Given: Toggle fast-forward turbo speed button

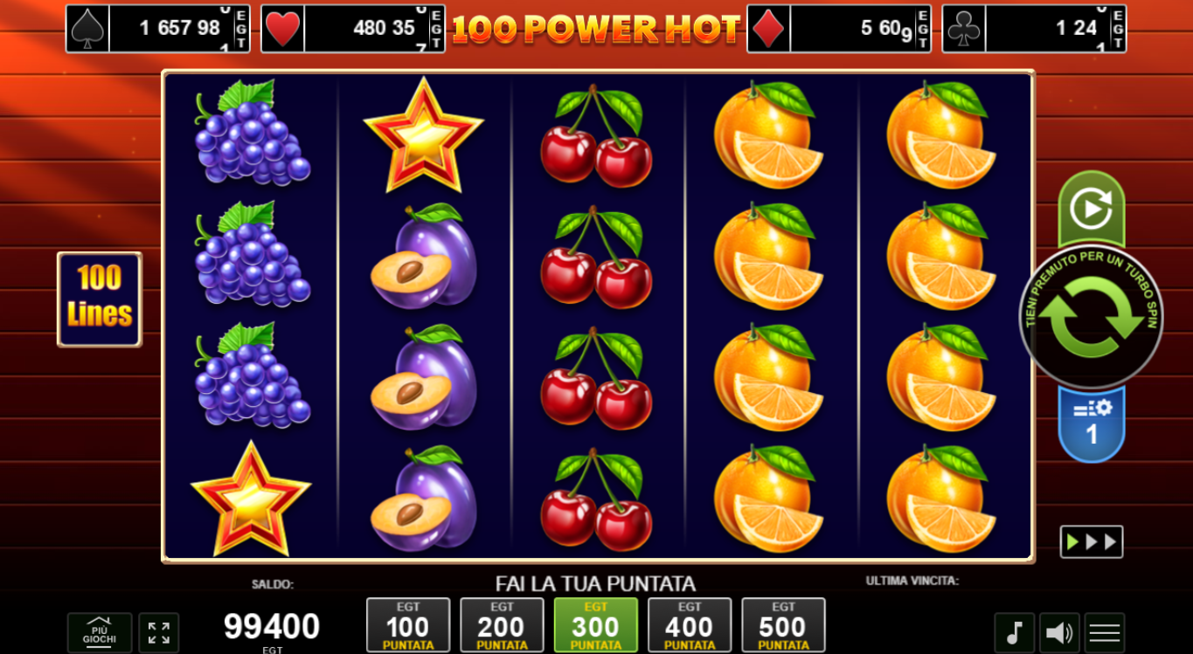Looking at the screenshot, I should pos(1092,542).
